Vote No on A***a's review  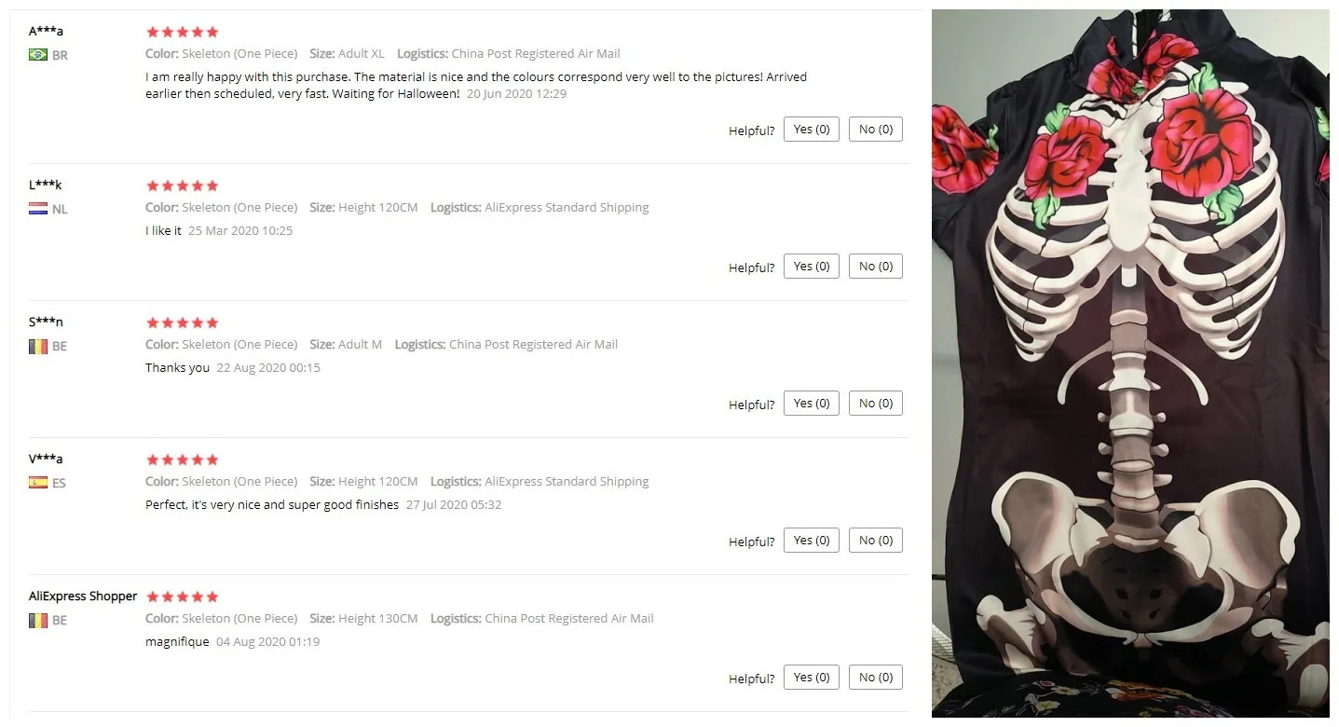coord(876,130)
